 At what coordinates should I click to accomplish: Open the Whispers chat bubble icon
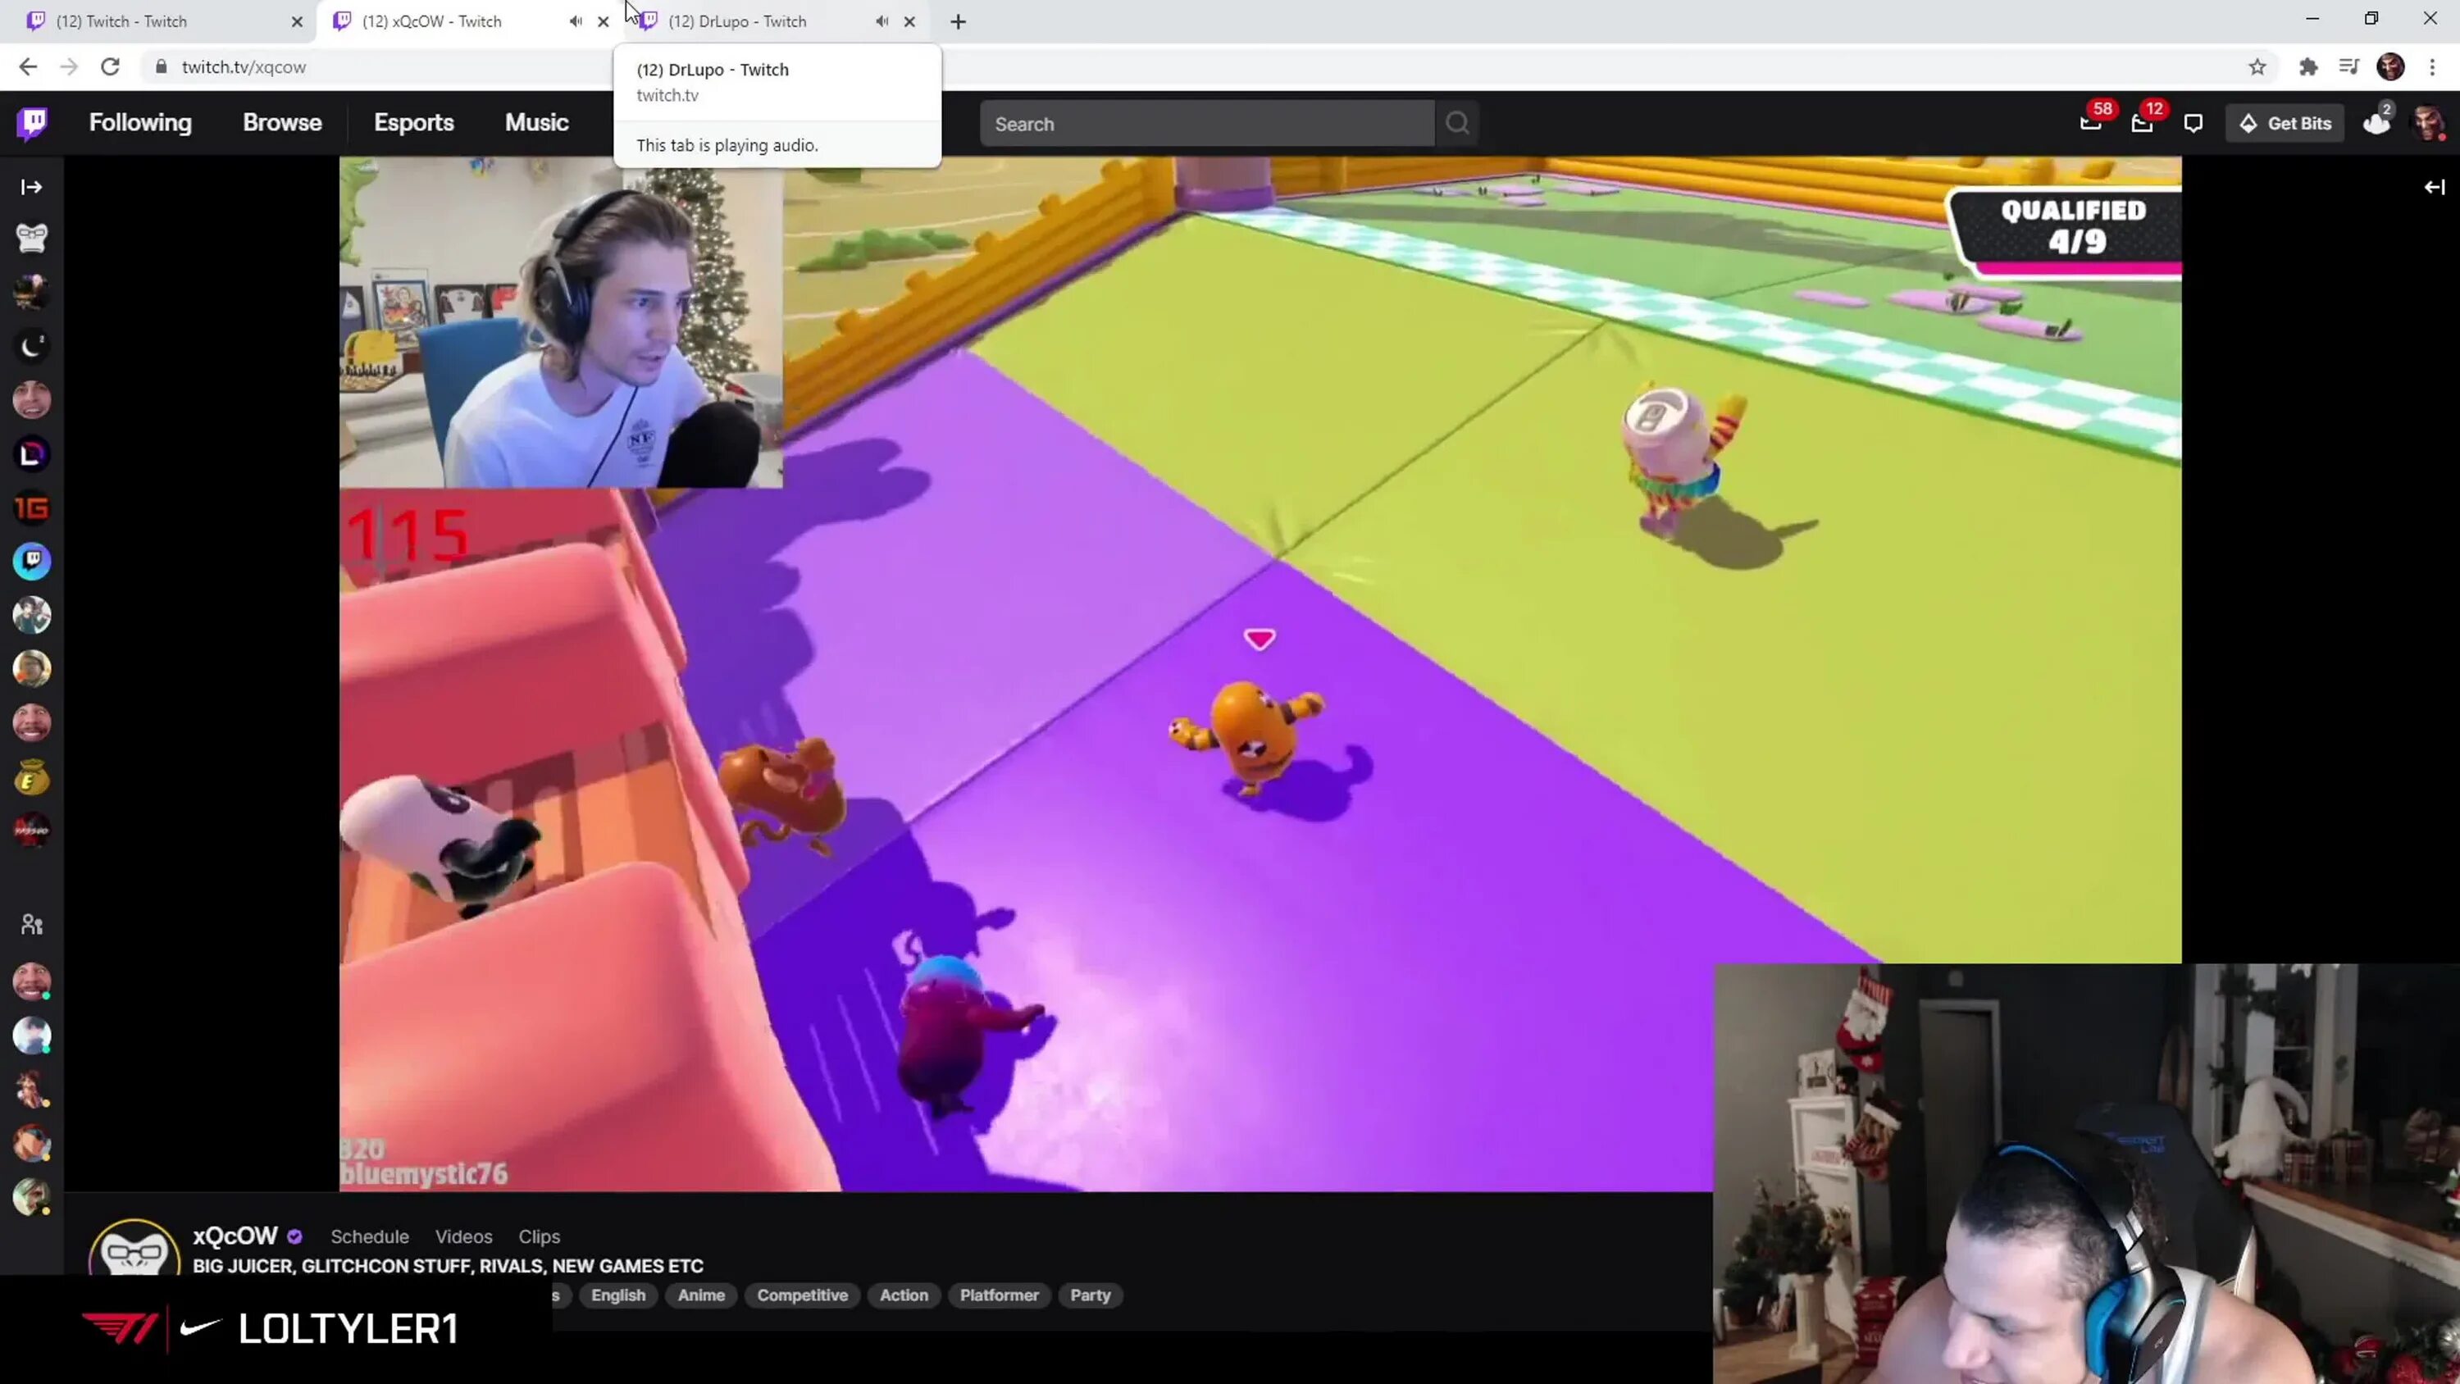pos(2193,123)
